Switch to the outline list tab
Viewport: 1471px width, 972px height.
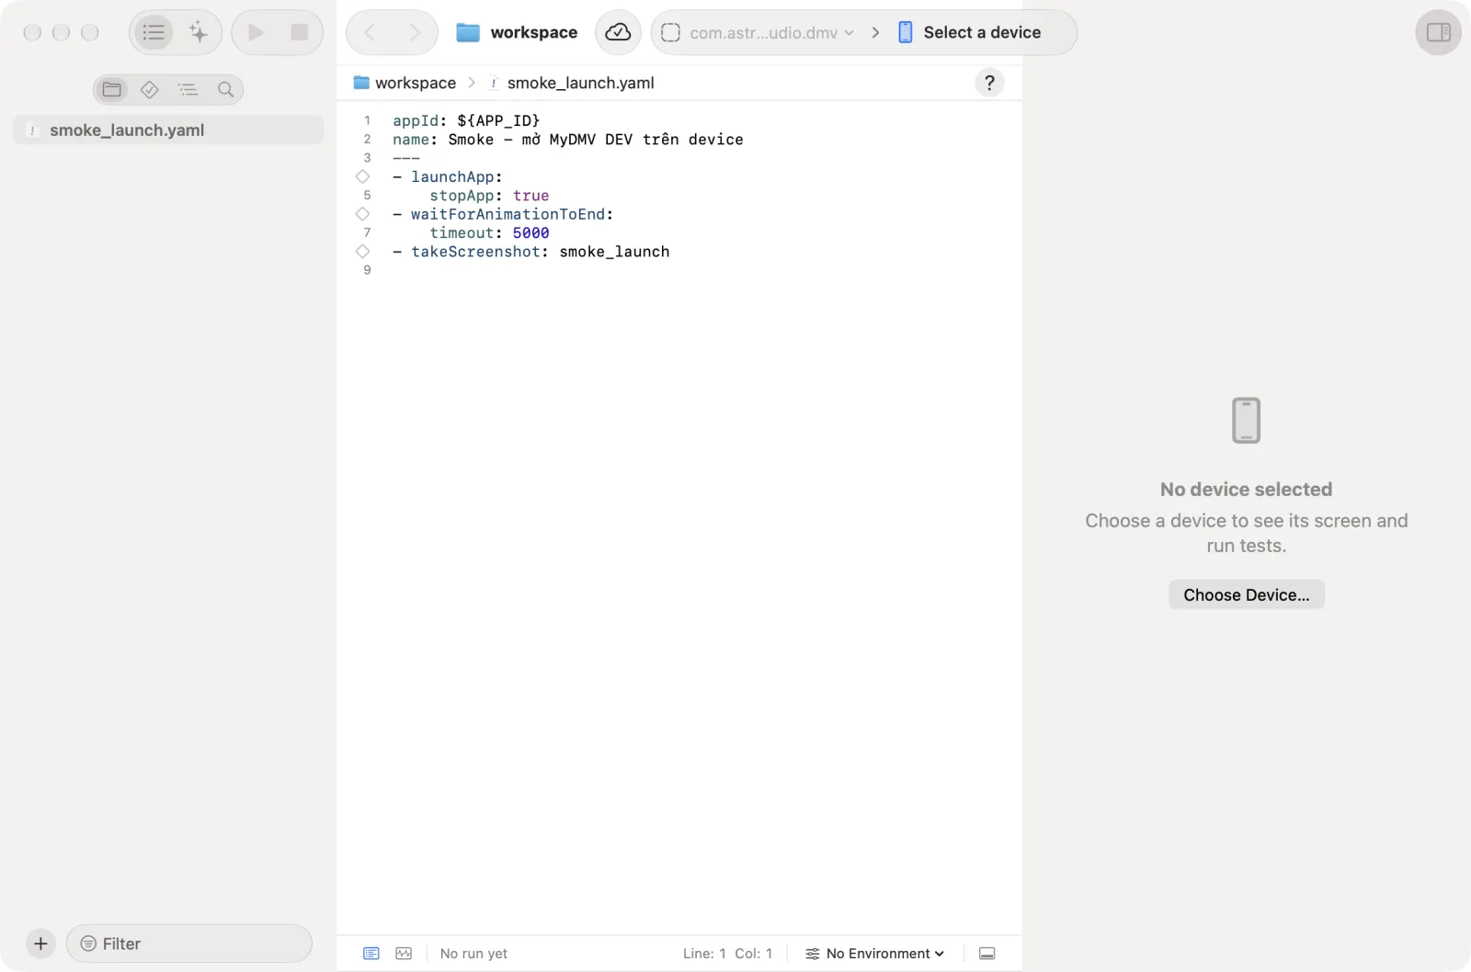point(188,89)
